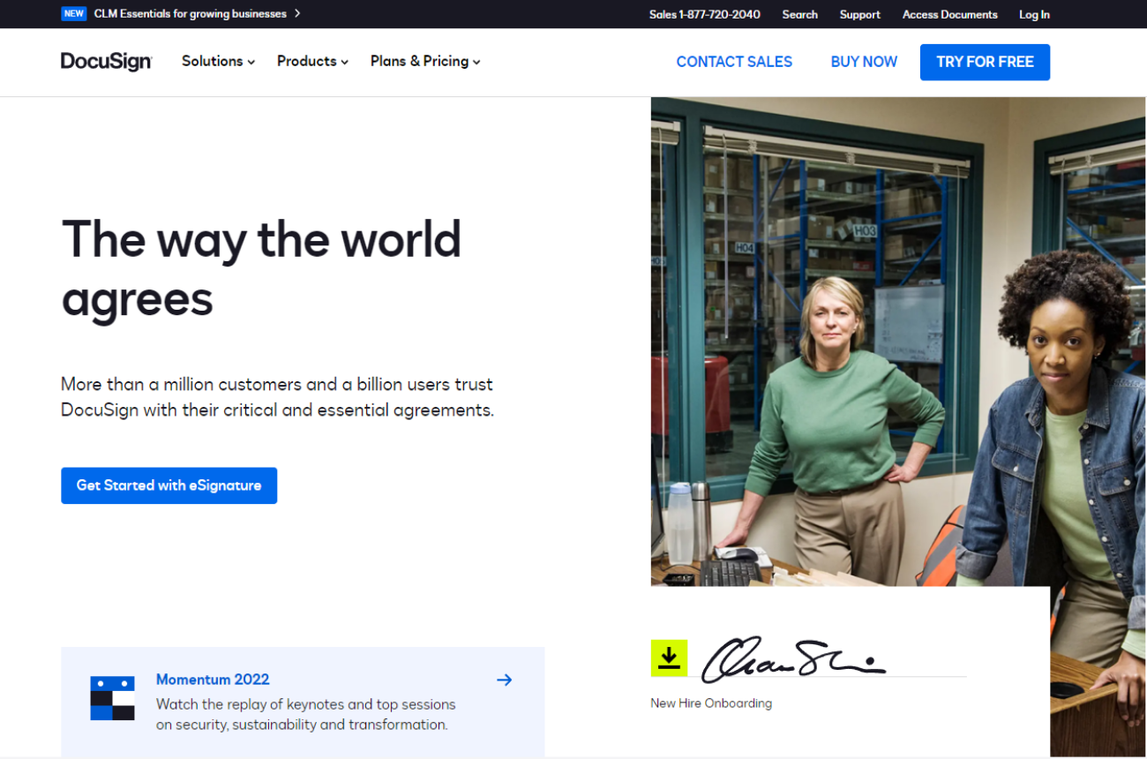Open Access Documents in top bar
This screenshot has height=759, width=1147.
pos(950,14)
